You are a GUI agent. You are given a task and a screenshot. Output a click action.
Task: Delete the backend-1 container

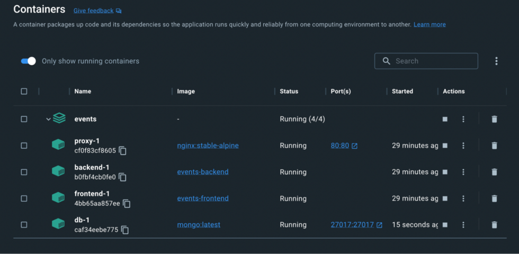pyautogui.click(x=494, y=172)
